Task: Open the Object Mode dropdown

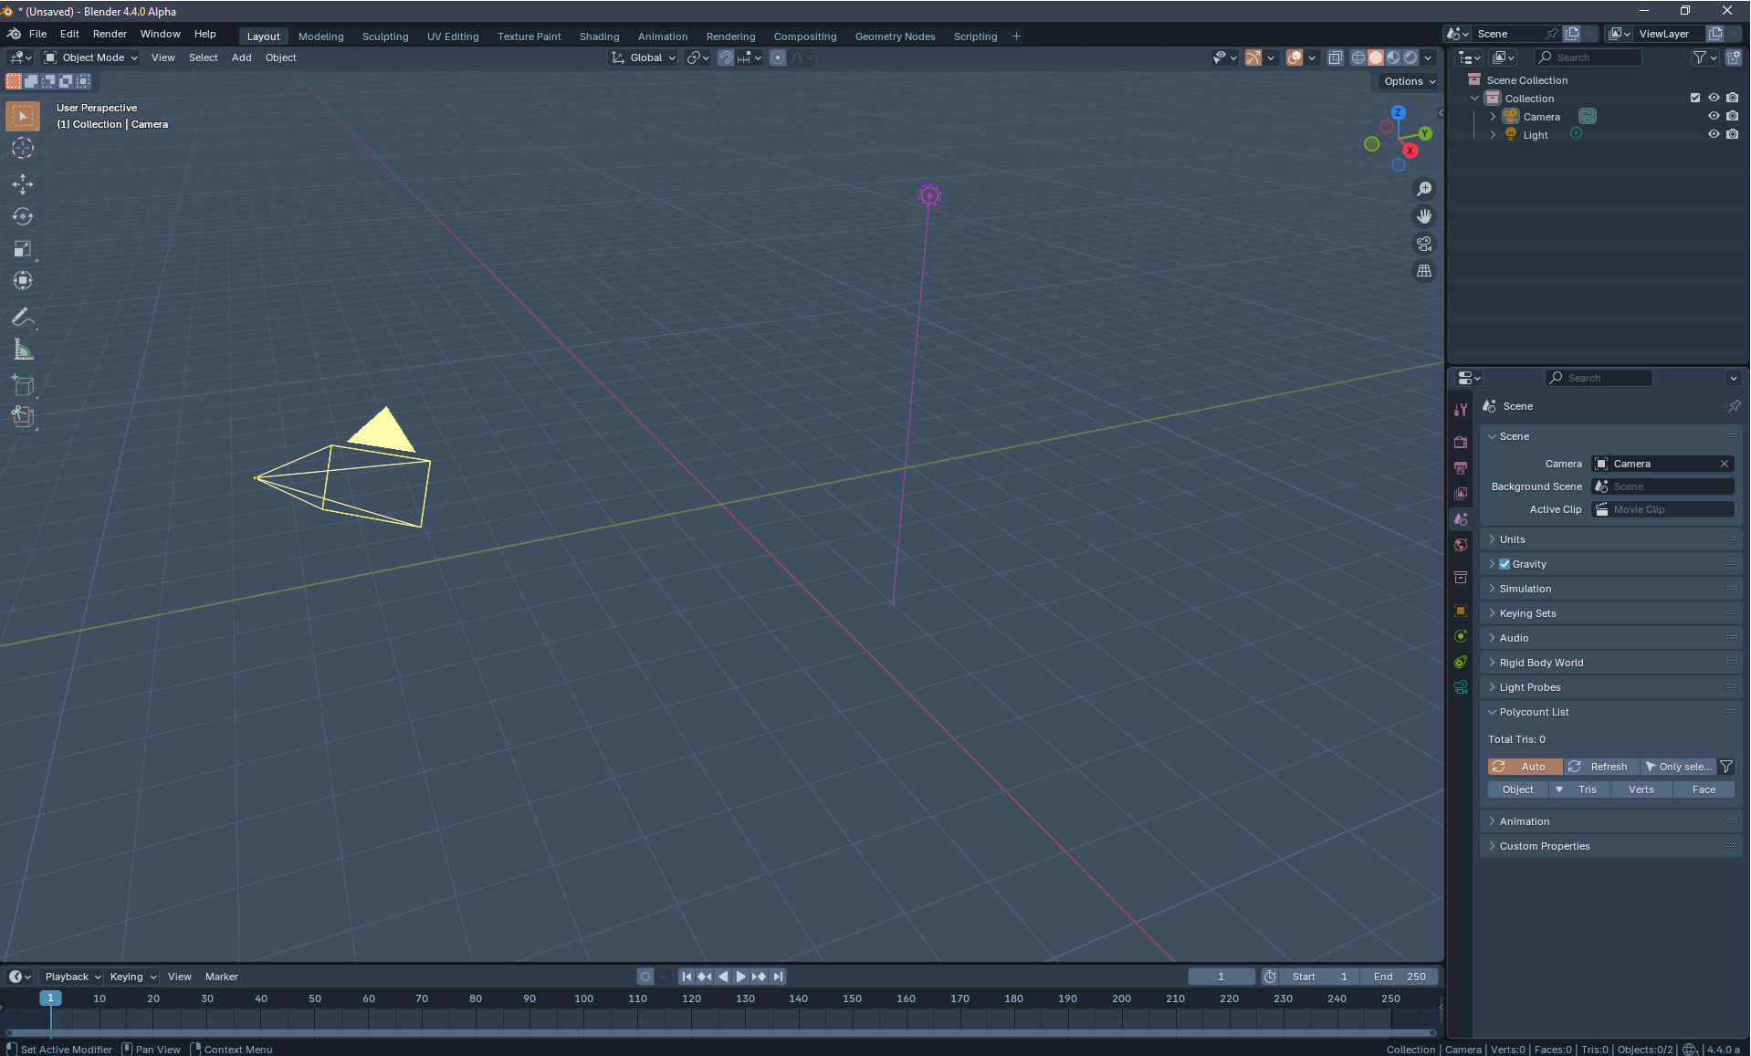Action: 91,58
